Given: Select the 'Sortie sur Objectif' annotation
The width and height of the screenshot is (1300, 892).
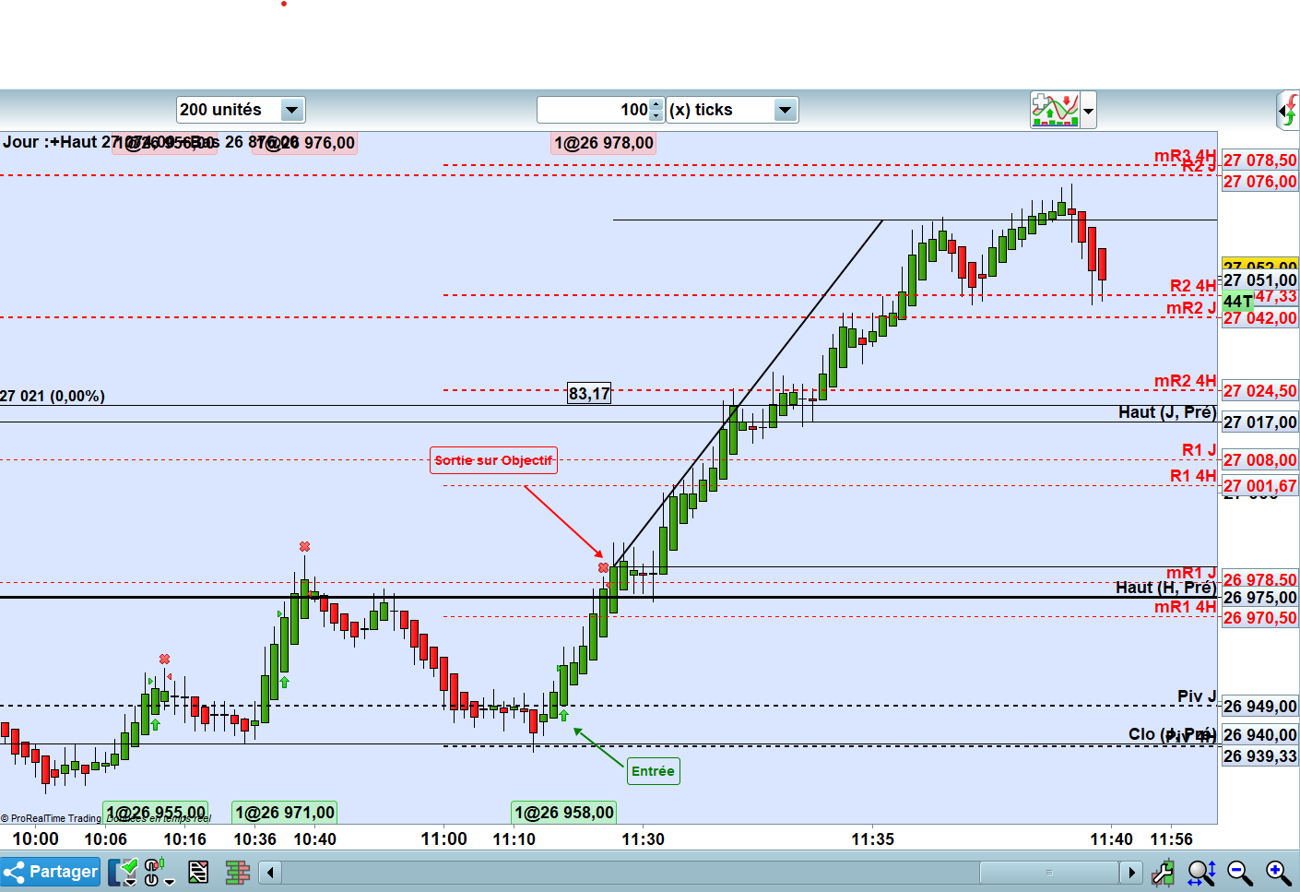Looking at the screenshot, I should tap(493, 460).
